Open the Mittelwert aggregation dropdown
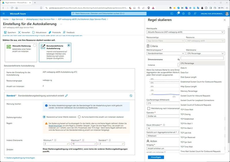The width and height of the screenshot is (230, 162). point(163,136)
